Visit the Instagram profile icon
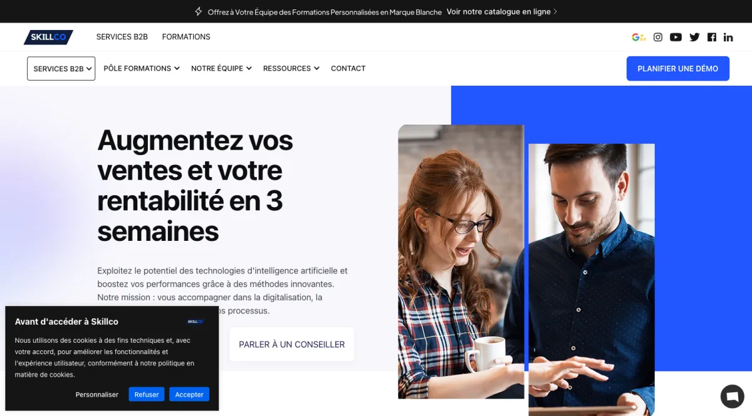Screen dimensions: 752x416 click(x=658, y=37)
